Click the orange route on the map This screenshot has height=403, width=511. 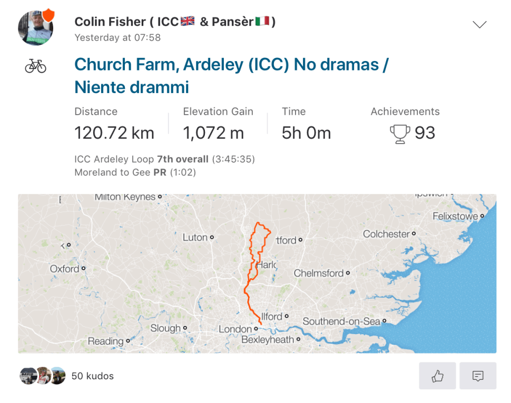click(x=248, y=295)
